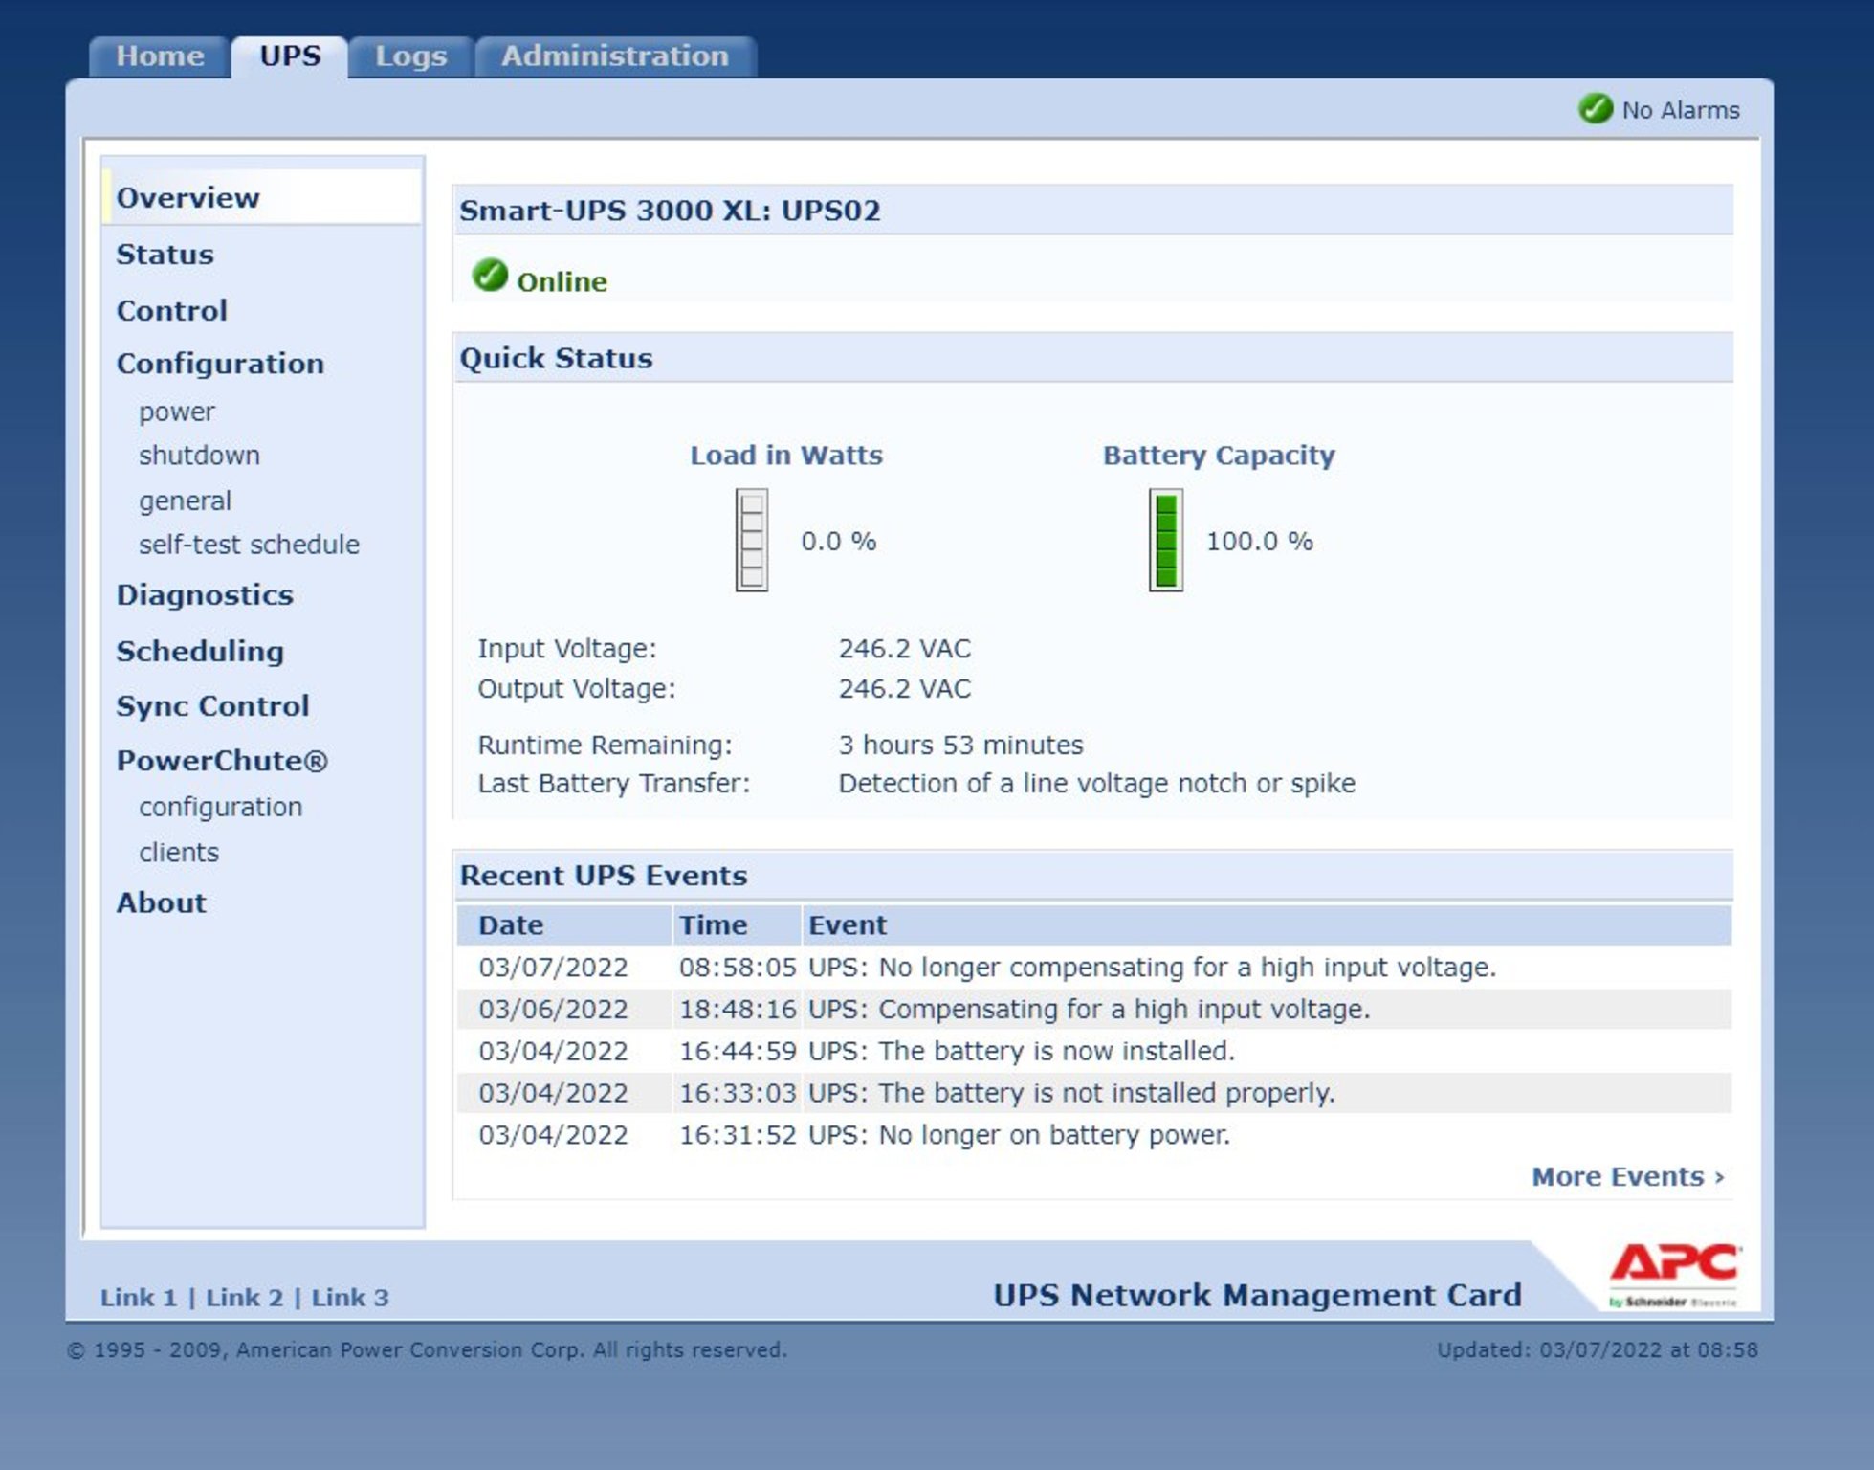
Task: Click More Events link
Action: (1628, 1176)
